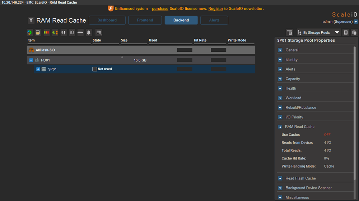Select the ruler-style toolbar icon
Screen dimensions: 359x201
(x=80, y=33)
